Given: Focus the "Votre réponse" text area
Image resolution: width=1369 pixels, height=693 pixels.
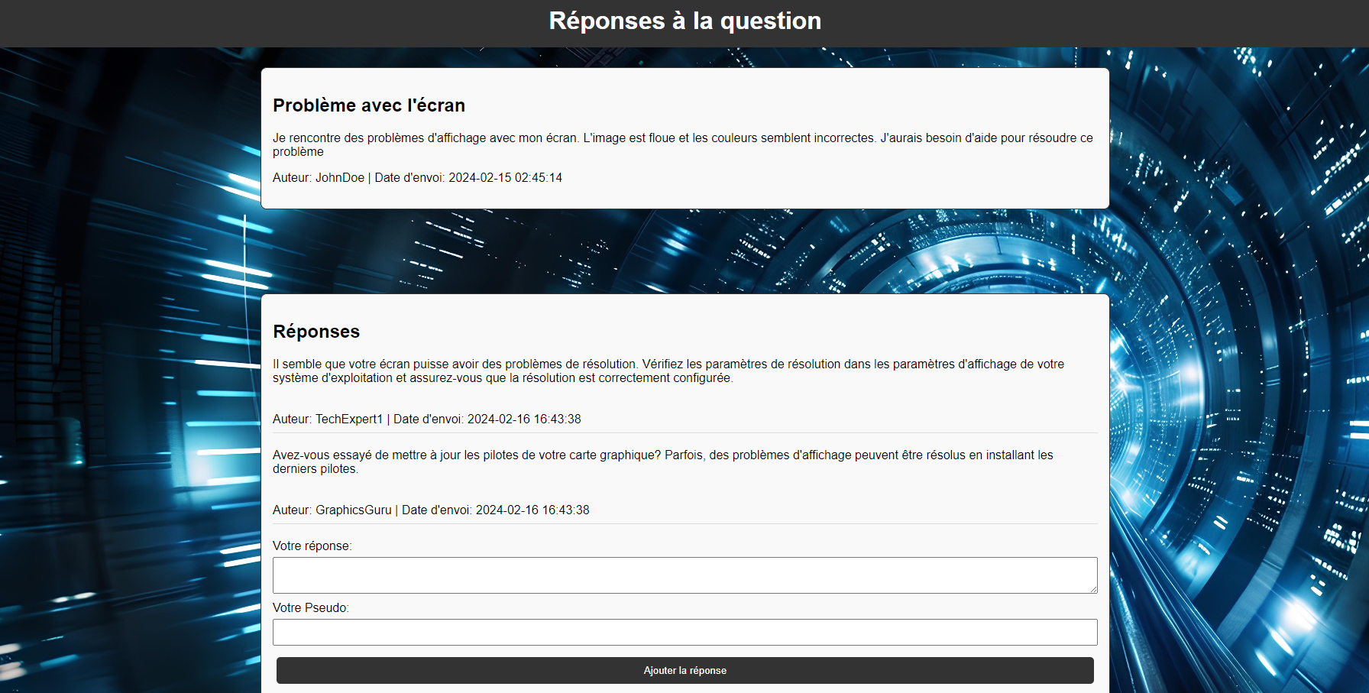Looking at the screenshot, I should pyautogui.click(x=684, y=575).
